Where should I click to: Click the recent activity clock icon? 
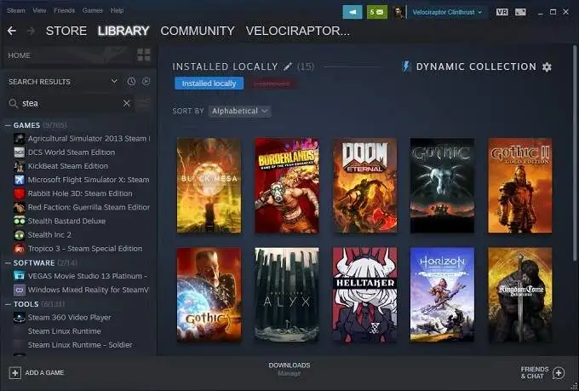131,81
